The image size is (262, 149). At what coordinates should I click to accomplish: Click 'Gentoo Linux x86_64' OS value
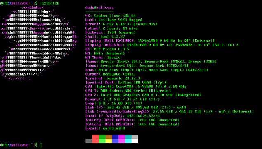(x=115, y=16)
